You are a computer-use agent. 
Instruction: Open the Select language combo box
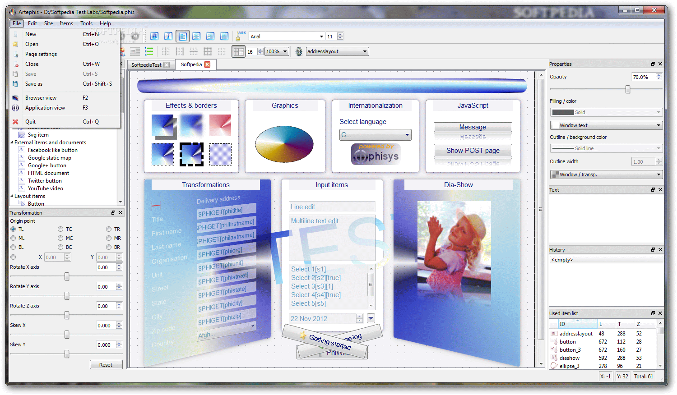pos(376,135)
